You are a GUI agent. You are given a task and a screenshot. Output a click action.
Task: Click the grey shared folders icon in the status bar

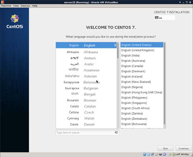[x=157, y=154]
